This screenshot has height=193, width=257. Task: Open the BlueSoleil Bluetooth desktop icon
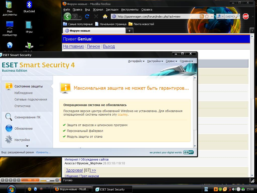pos(29,7)
